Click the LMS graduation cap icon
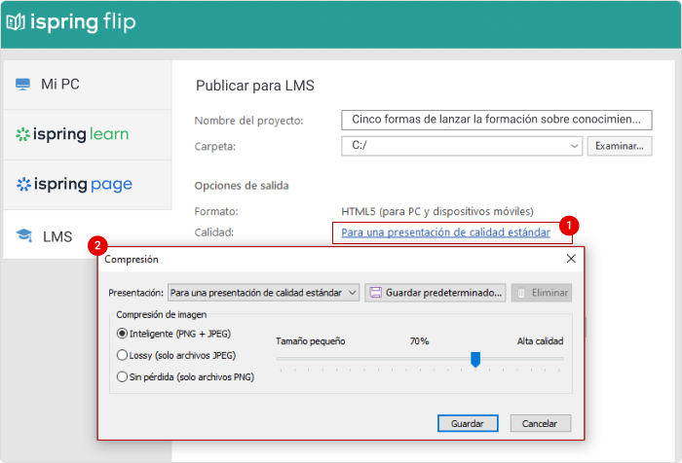The height and width of the screenshot is (463, 682). 24,235
